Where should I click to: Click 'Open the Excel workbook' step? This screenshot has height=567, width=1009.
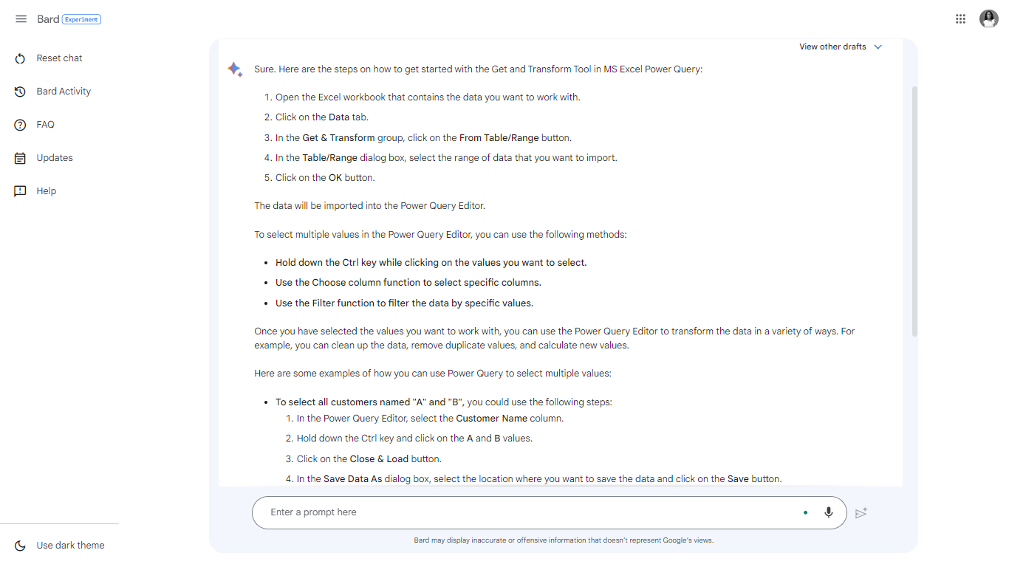click(428, 97)
